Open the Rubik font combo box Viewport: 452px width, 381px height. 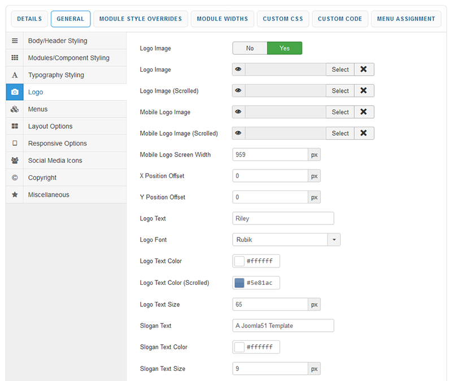pos(280,240)
